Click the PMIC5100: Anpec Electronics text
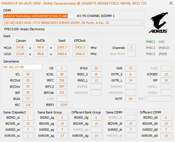Viewport: 175px width, 142px height. [24, 29]
